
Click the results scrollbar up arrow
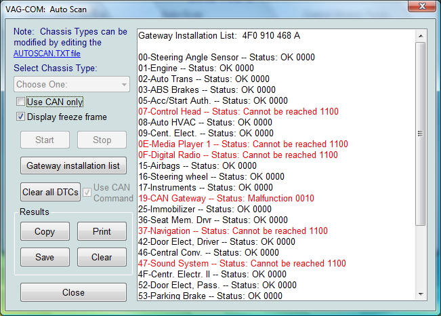(421, 36)
